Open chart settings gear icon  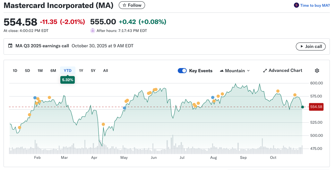point(317,71)
